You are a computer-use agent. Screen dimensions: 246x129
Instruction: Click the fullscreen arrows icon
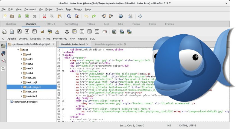140,16
